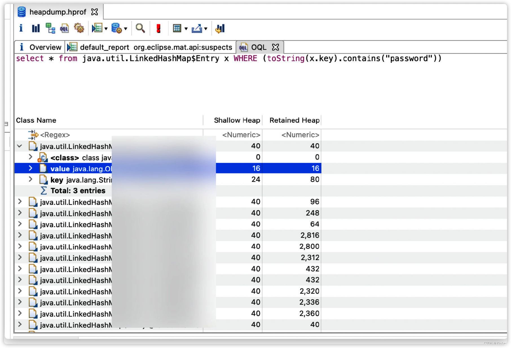Expand the key java.lang.String row
511x348 pixels.
click(30, 179)
